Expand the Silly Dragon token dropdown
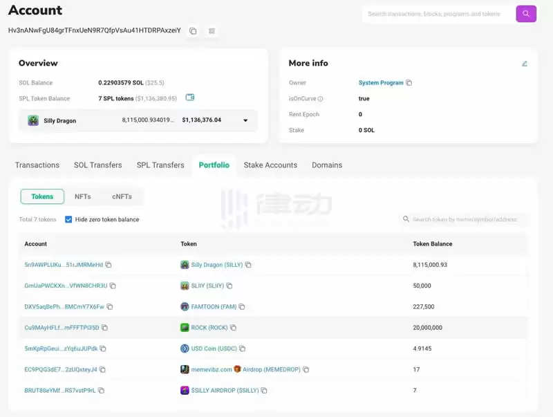This screenshot has width=553, height=417. coord(245,120)
